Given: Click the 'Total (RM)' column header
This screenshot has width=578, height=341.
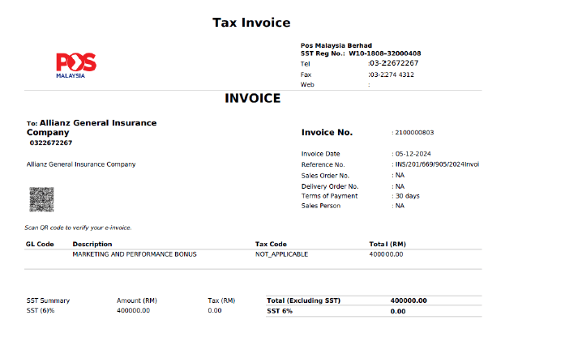Looking at the screenshot, I should point(387,244).
